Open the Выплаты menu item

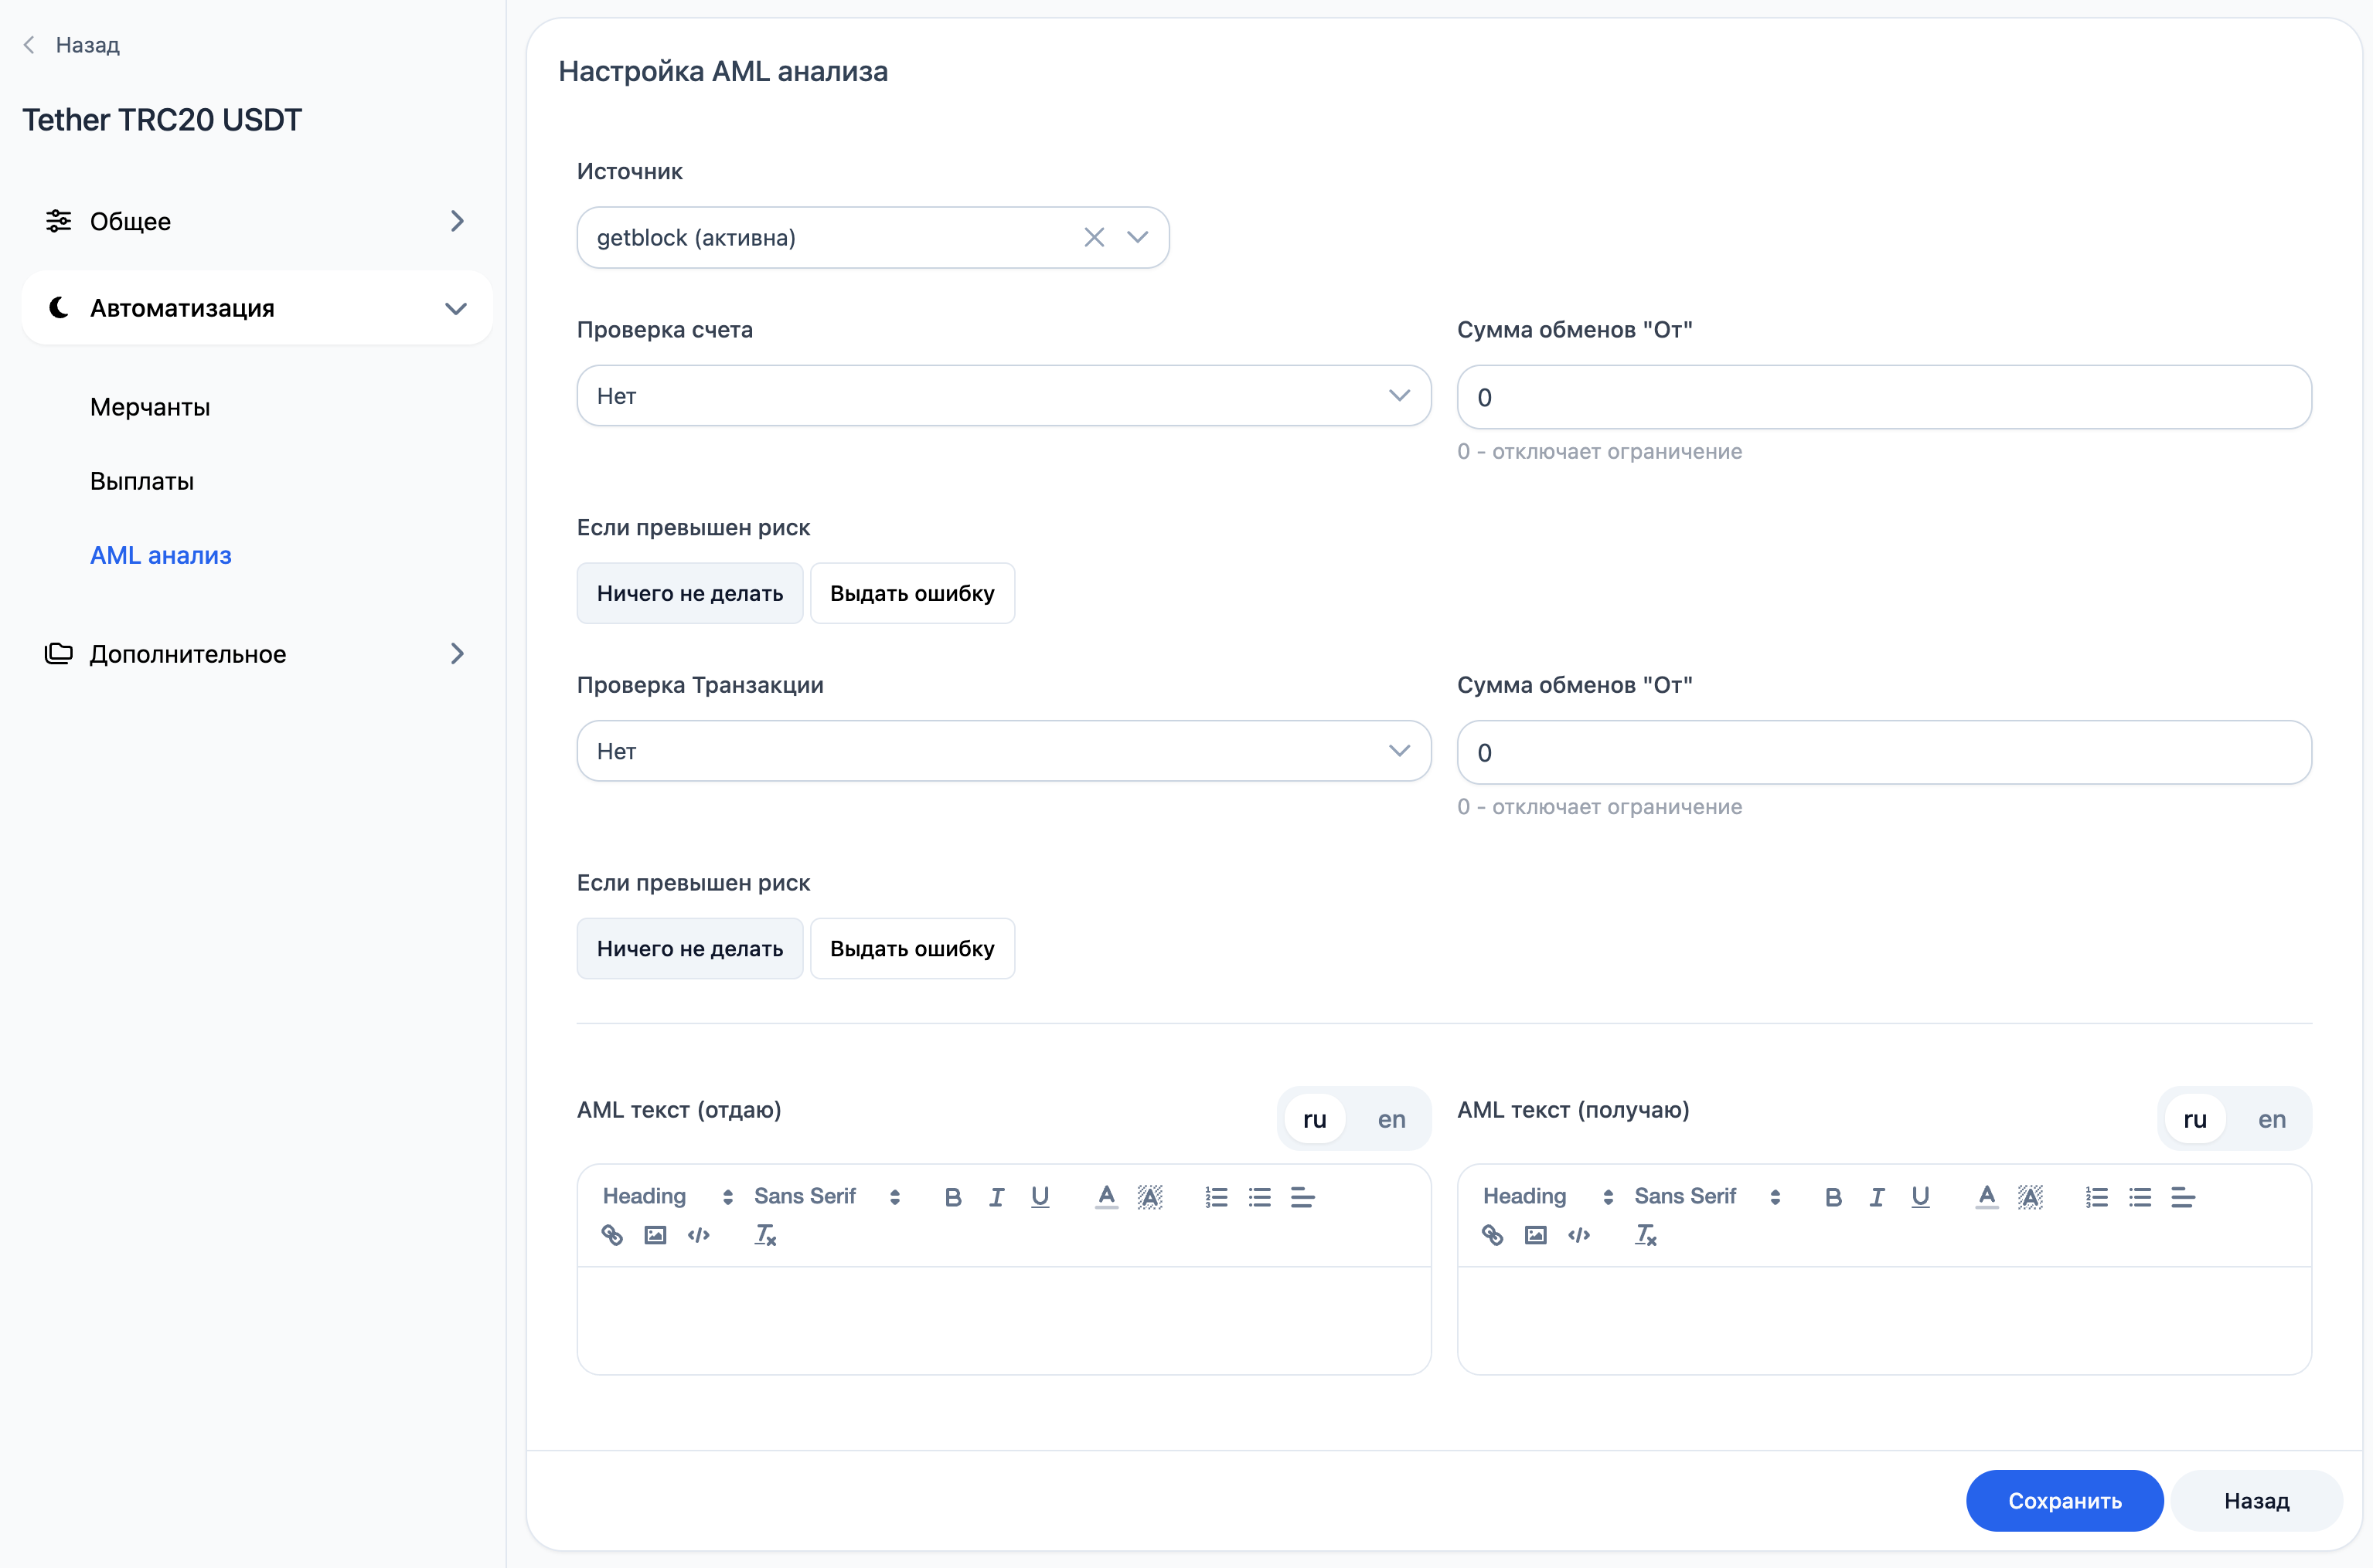pos(142,481)
